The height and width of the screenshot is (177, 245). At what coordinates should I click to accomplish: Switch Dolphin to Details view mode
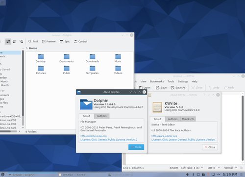click(x=21, y=42)
